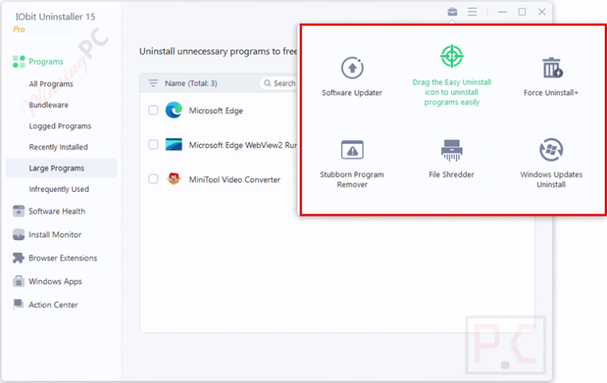Viewport: 607px width, 383px height.
Task: Show Infrequently Used programs
Action: [x=59, y=189]
